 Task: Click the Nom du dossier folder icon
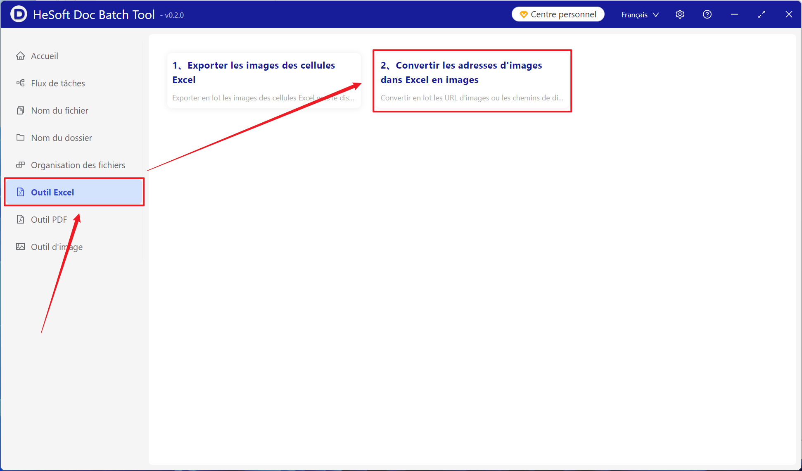coord(20,138)
